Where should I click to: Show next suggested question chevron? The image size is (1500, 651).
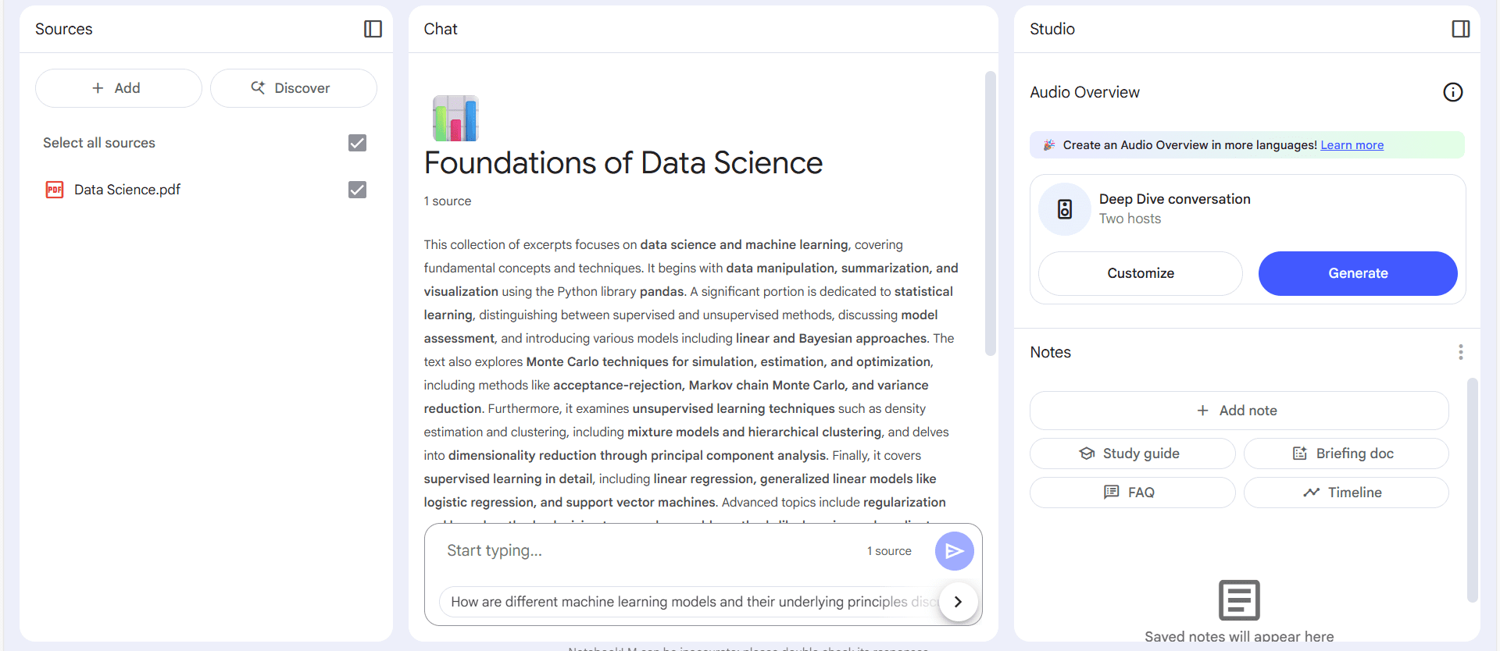(958, 602)
